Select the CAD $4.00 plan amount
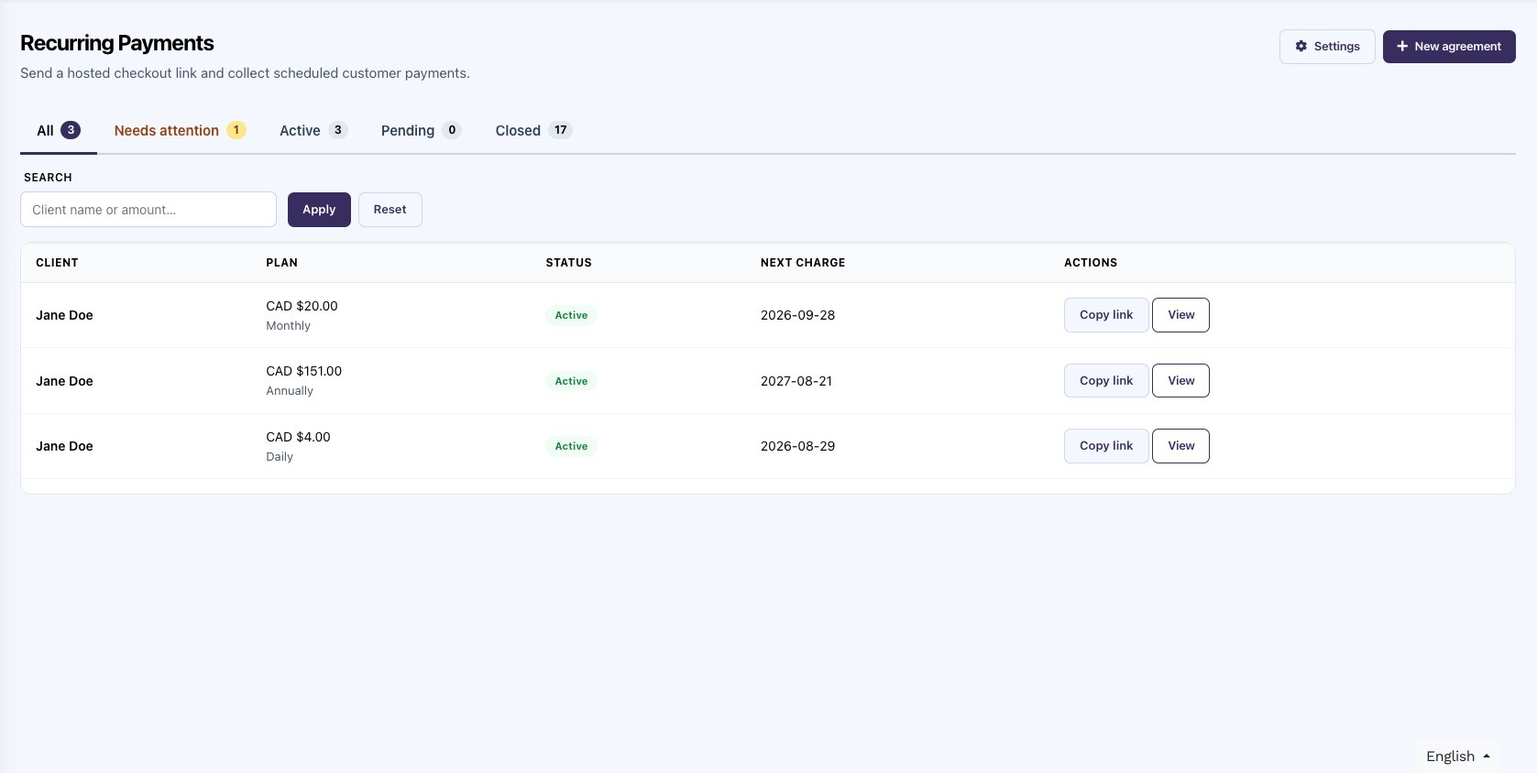Screen dimensions: 1537x773 point(298,437)
